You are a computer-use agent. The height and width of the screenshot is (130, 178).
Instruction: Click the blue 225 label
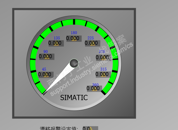pyautogui.click(x=91, y=38)
